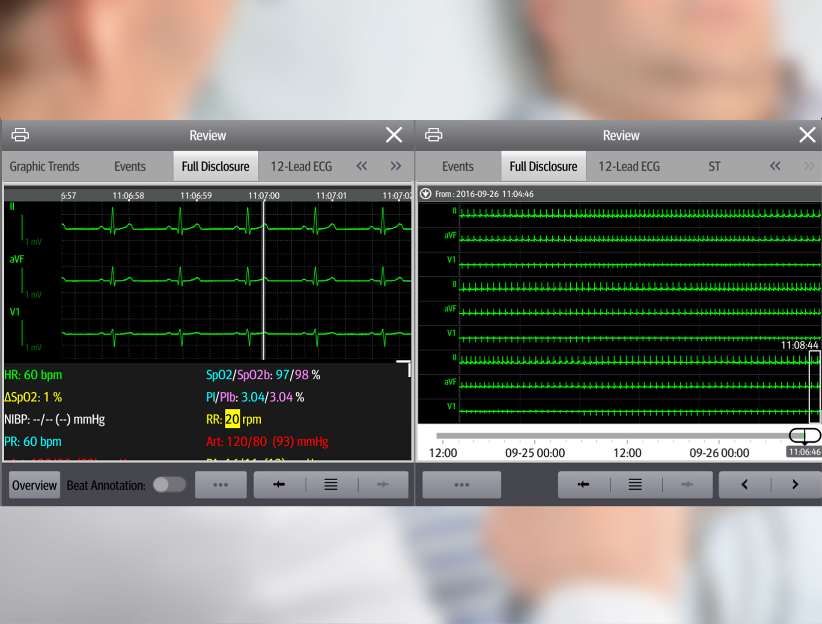Image resolution: width=822 pixels, height=624 pixels.
Task: Click the printer icon in right Review panel
Action: coord(433,135)
